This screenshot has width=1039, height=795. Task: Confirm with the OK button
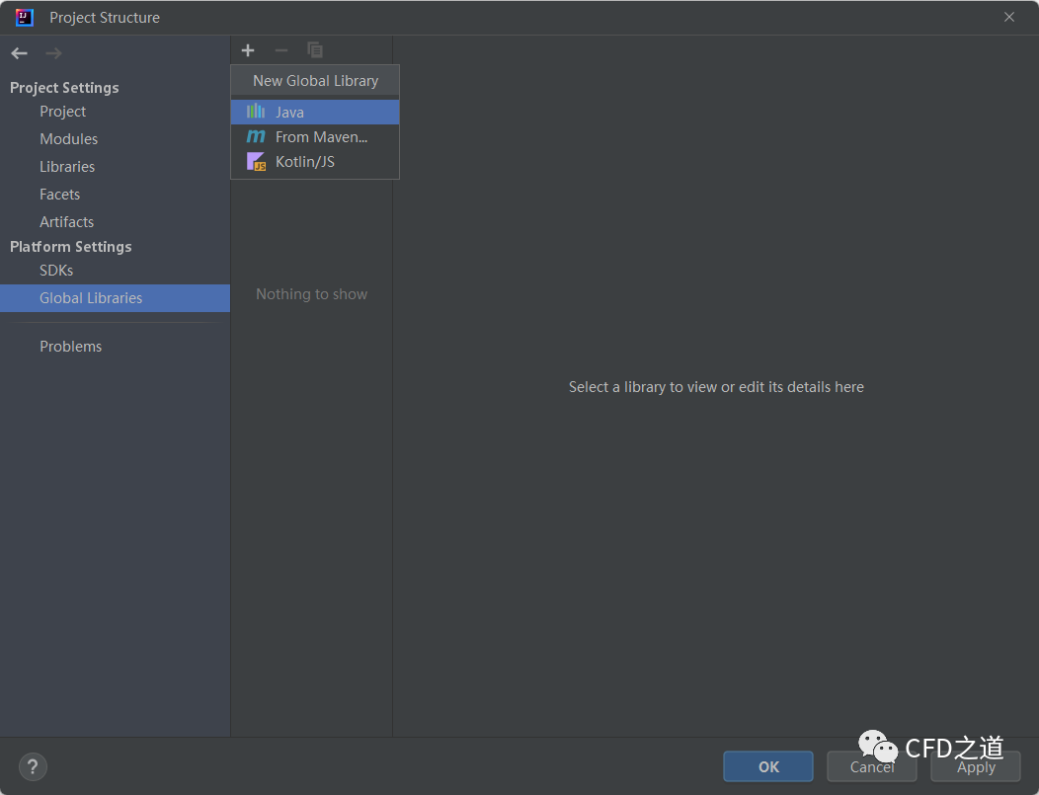[768, 766]
